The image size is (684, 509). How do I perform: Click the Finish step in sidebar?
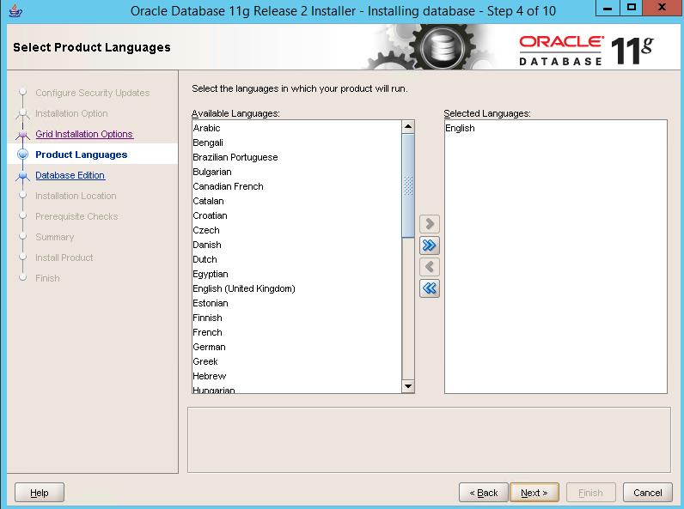click(x=47, y=278)
